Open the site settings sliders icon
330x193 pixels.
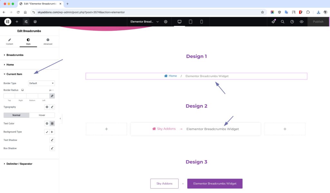(x=26, y=22)
